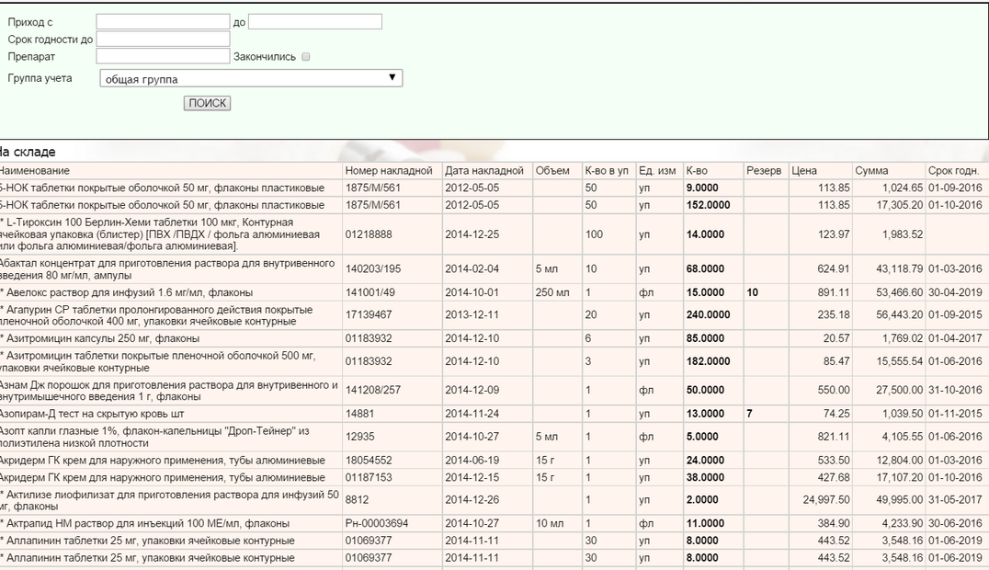
Task: Click reserve value 10 for Авелокс
Action: coord(753,292)
